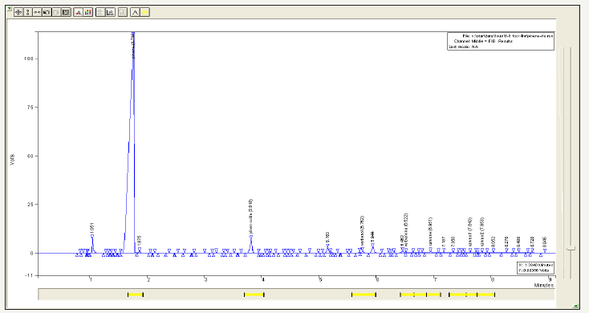This screenshot has width=589, height=313.
Task: Click the 1.875 peak label
Action: (x=140, y=241)
